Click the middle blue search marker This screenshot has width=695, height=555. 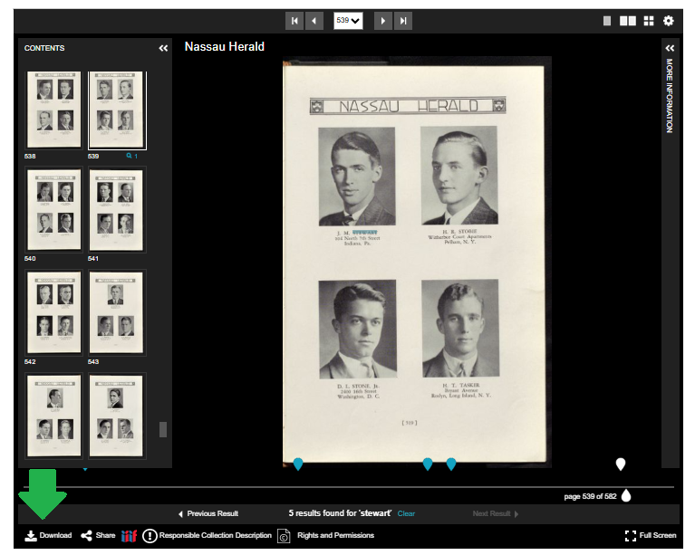pos(428,464)
